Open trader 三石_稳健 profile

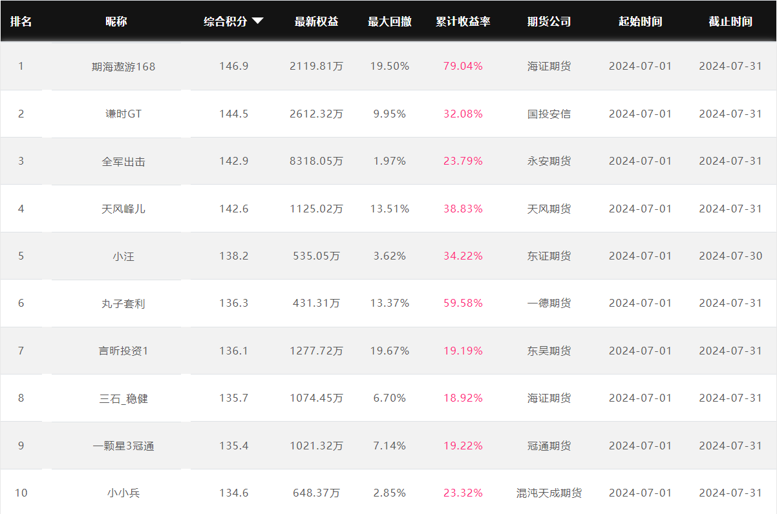pos(123,398)
